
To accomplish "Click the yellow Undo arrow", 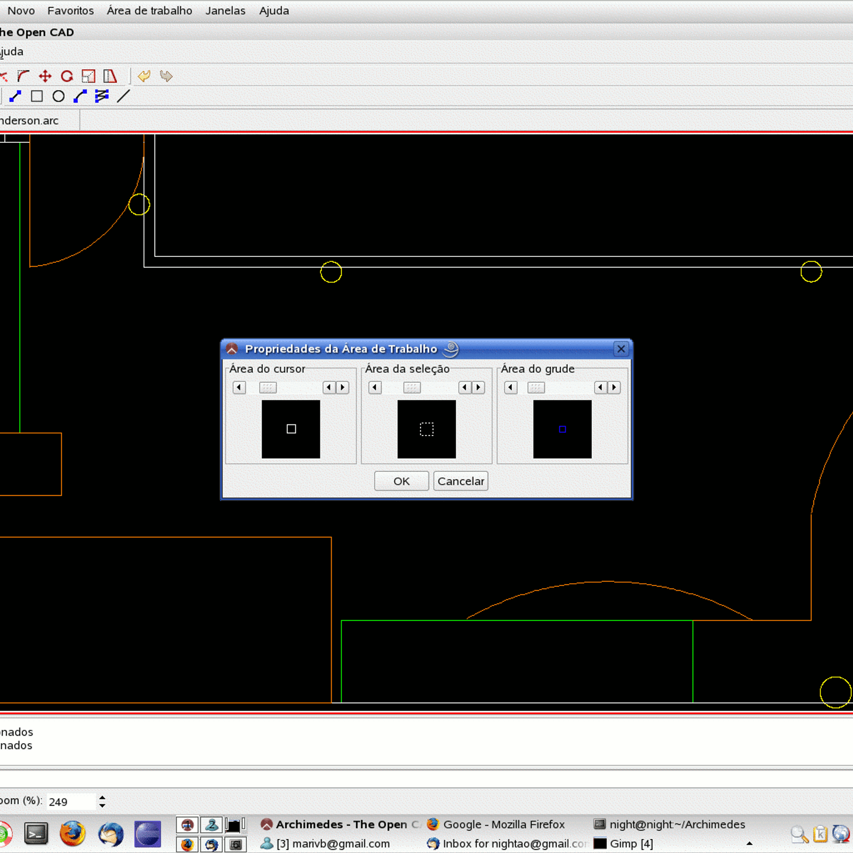I will pyautogui.click(x=144, y=76).
